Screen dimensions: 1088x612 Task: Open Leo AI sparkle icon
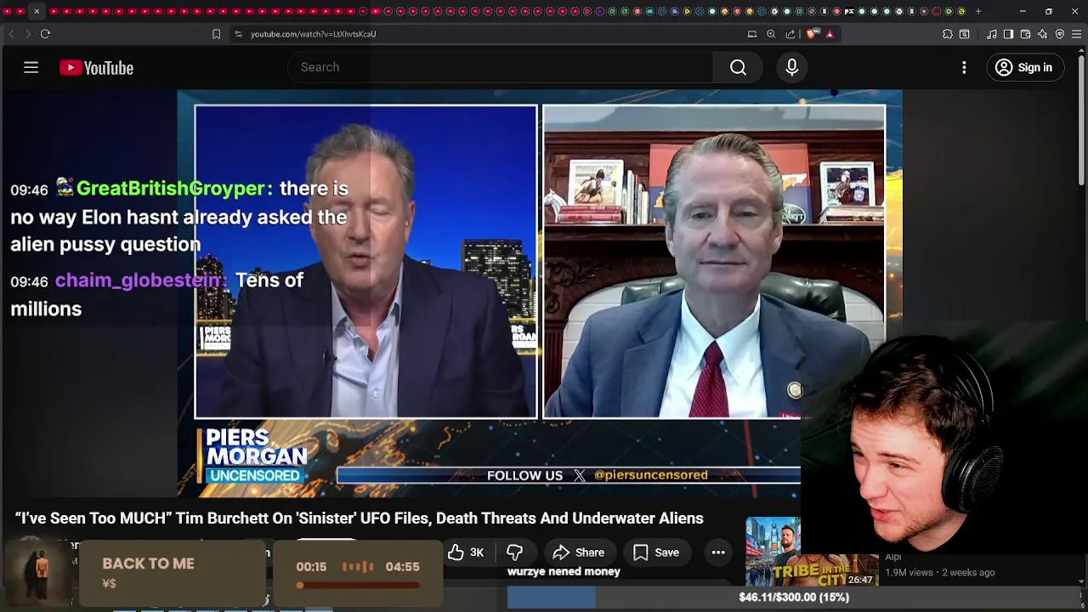[1043, 34]
